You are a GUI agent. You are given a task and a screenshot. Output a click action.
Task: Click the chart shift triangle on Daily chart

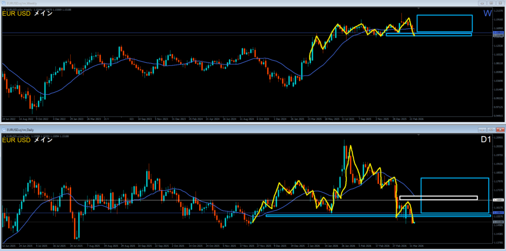(419, 135)
